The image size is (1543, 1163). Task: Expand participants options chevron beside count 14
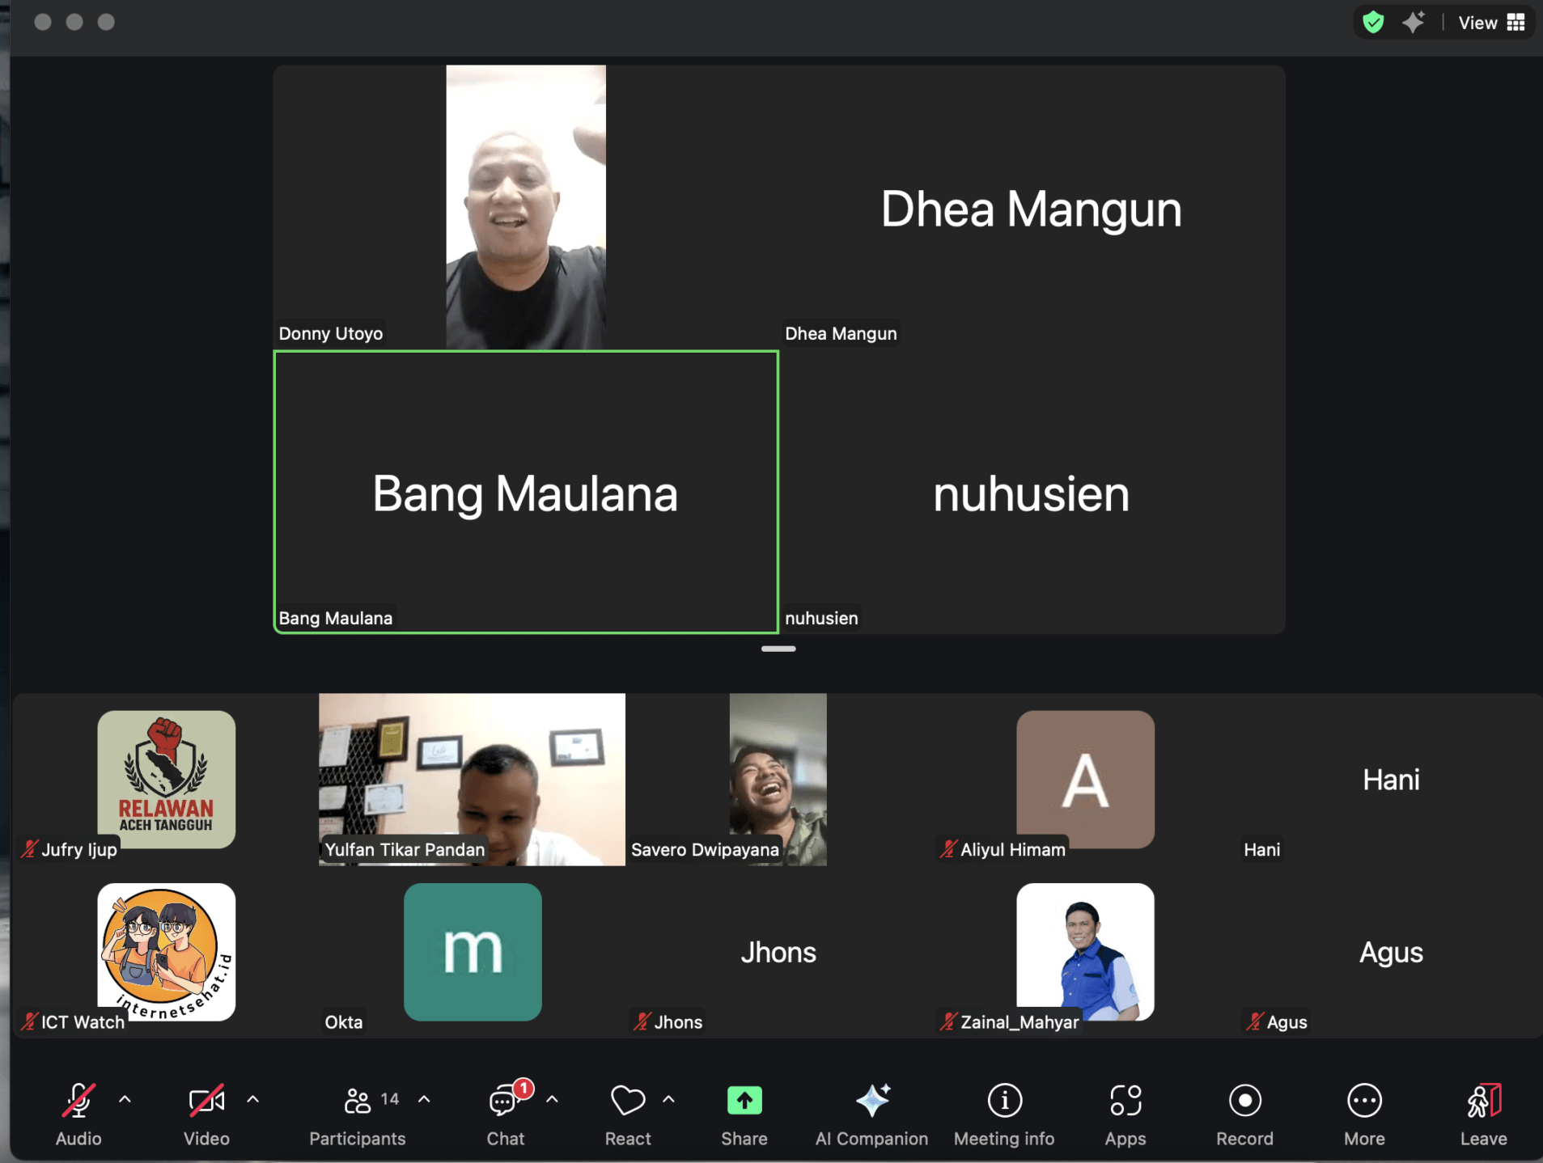click(x=424, y=1099)
